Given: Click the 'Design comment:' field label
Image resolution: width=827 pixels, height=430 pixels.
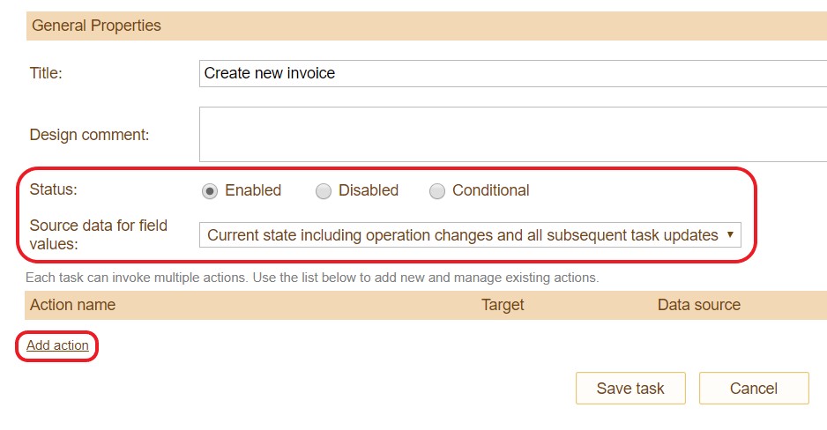Looking at the screenshot, I should pos(89,135).
